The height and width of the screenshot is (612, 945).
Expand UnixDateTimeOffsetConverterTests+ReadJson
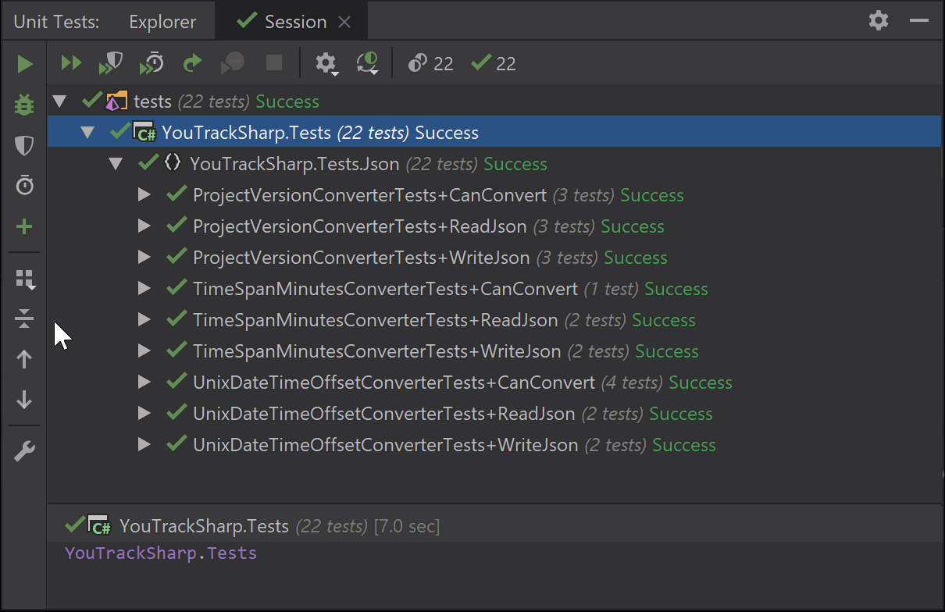point(144,414)
